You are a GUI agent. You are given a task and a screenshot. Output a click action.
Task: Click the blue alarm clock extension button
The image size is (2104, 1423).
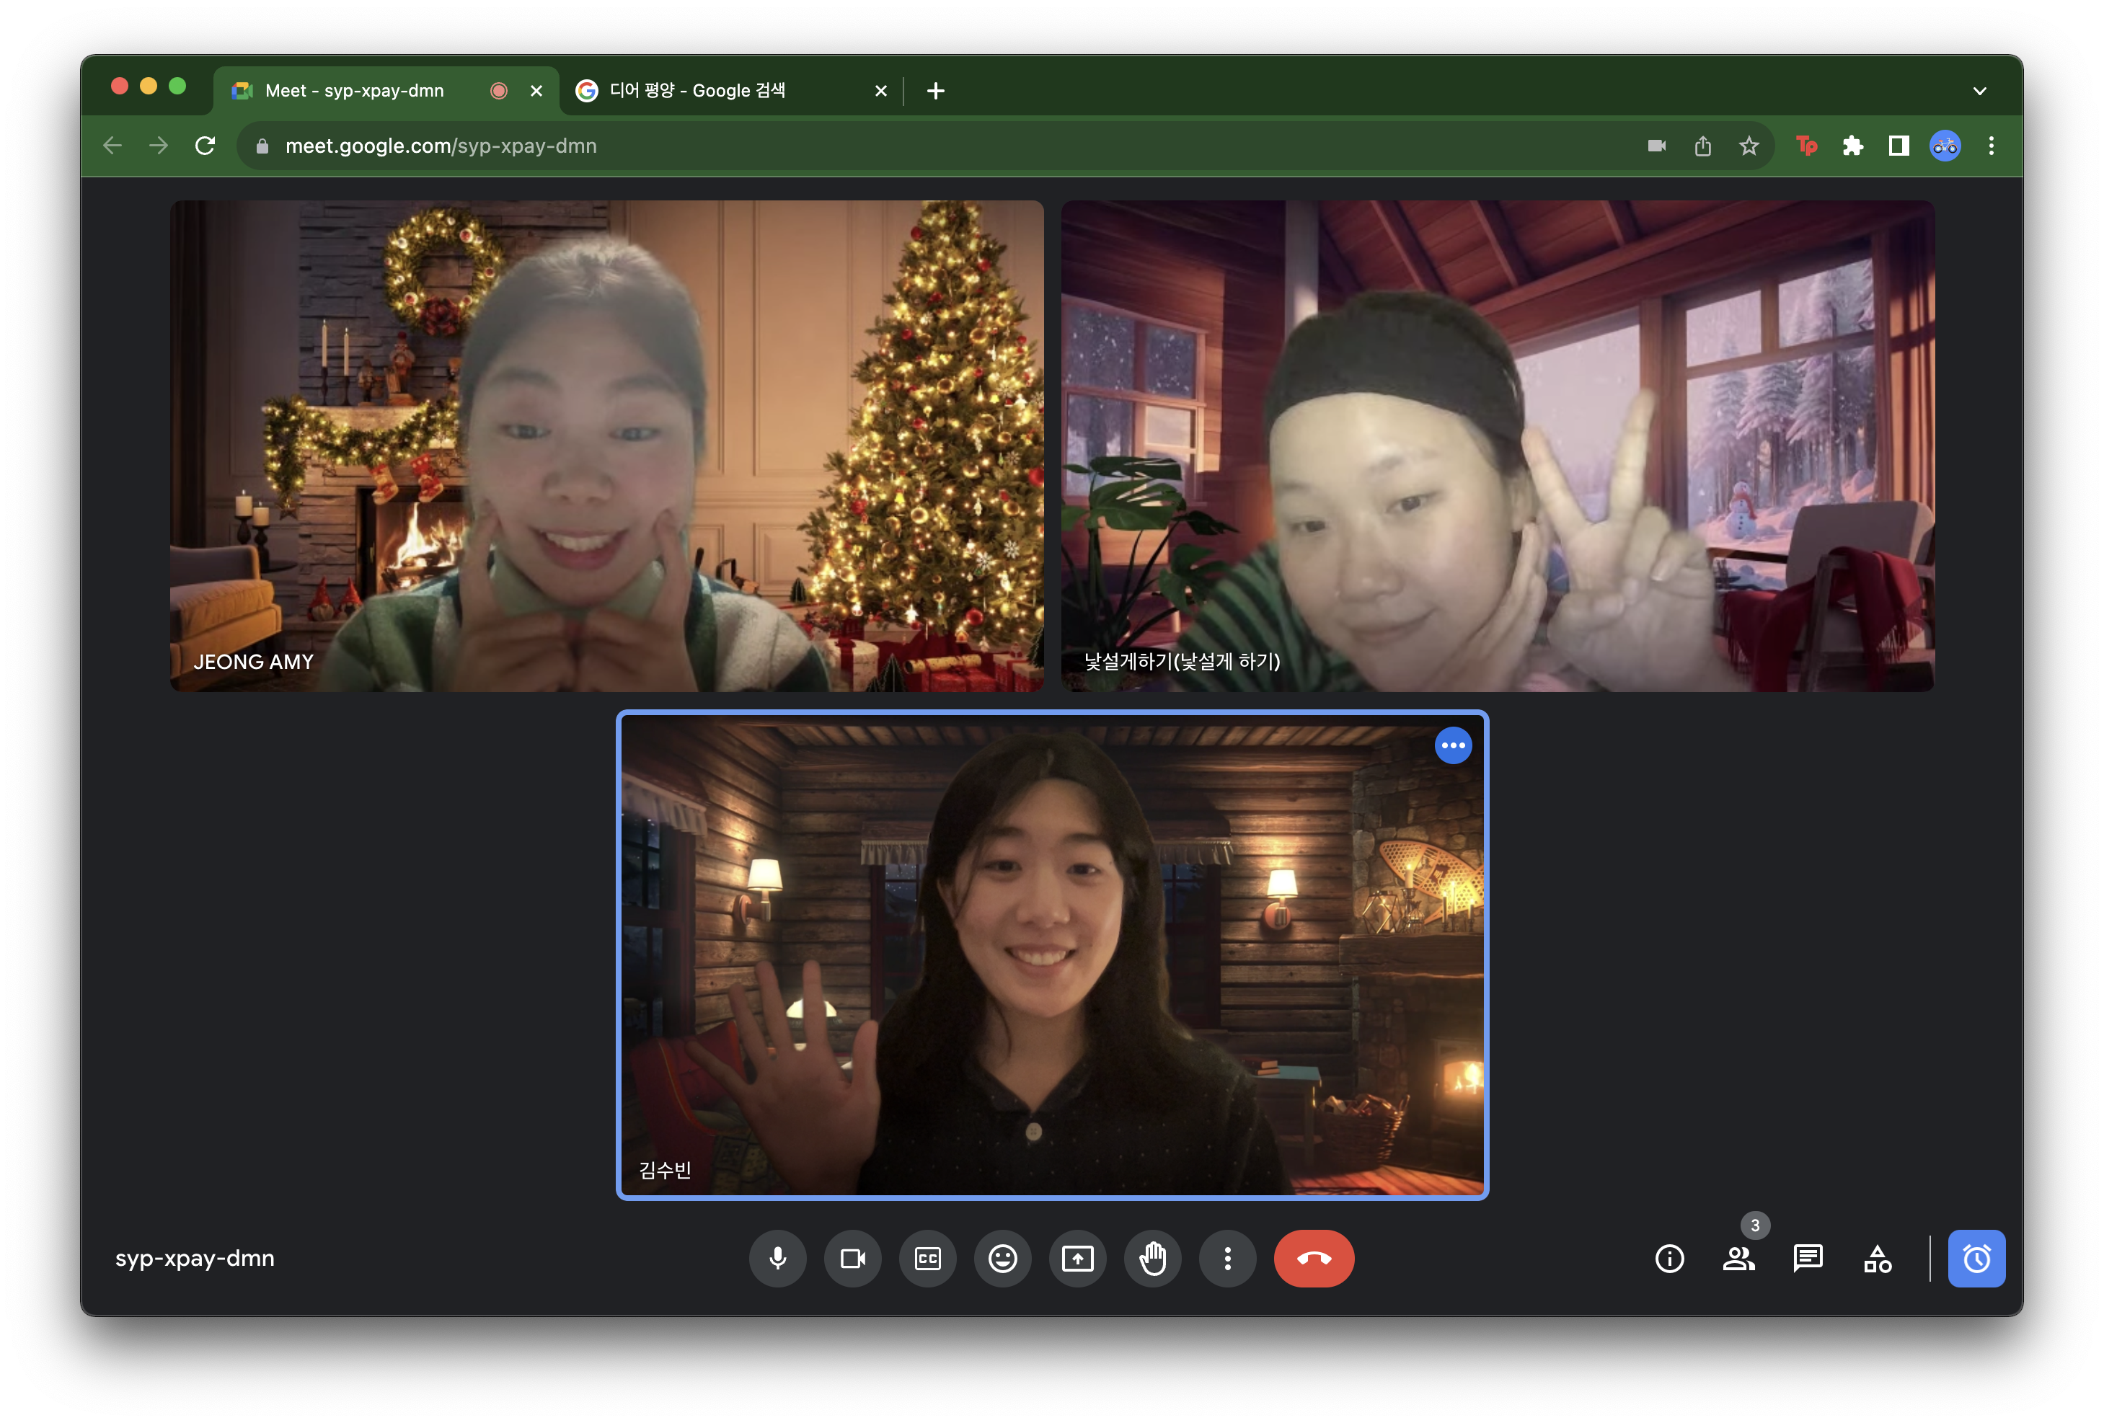coord(1976,1258)
